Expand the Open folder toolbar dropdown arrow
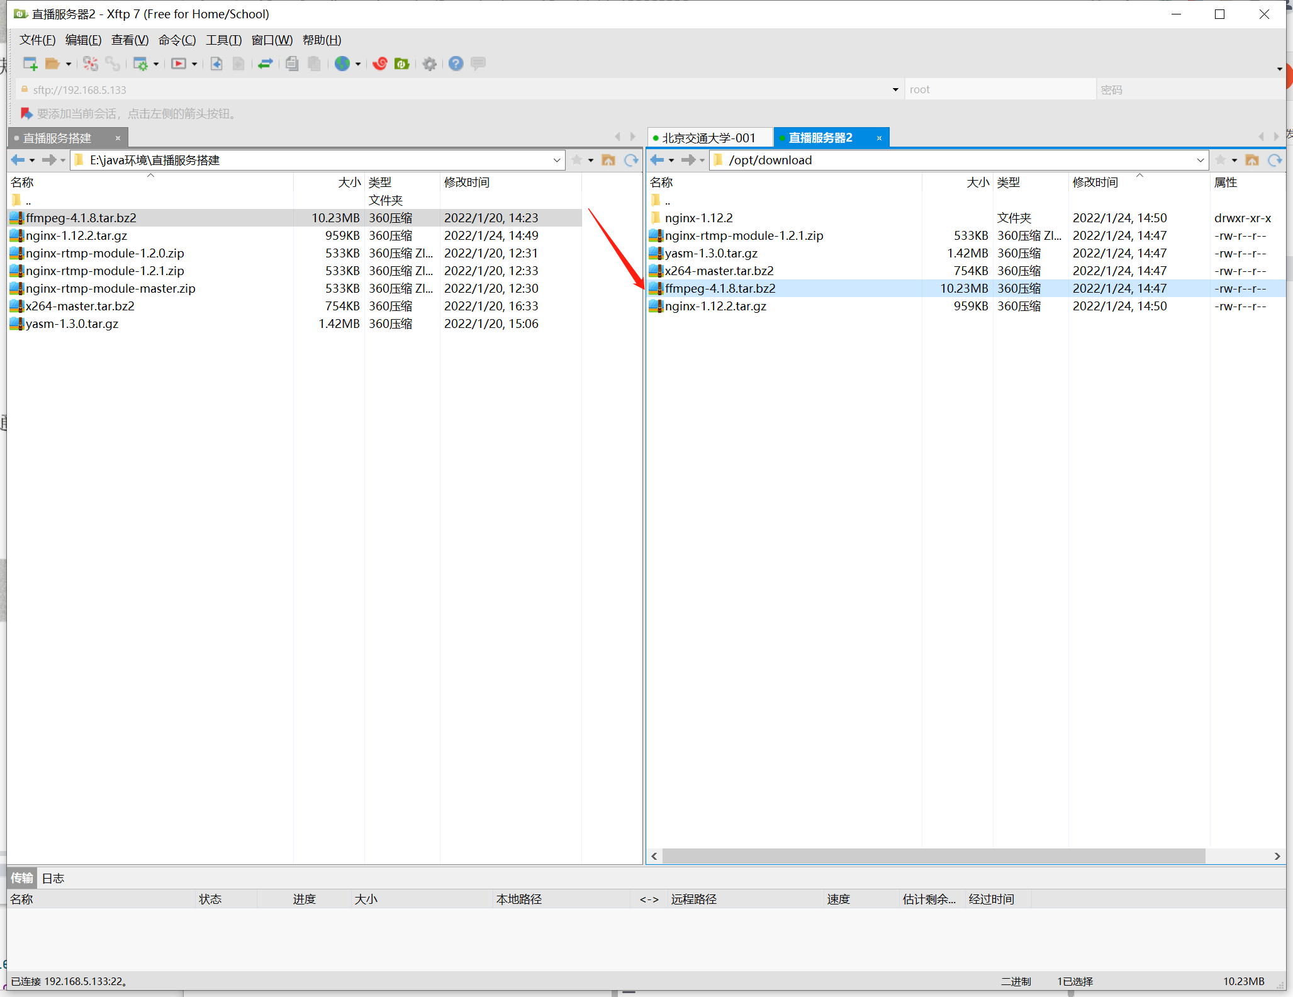The width and height of the screenshot is (1293, 997). tap(68, 64)
